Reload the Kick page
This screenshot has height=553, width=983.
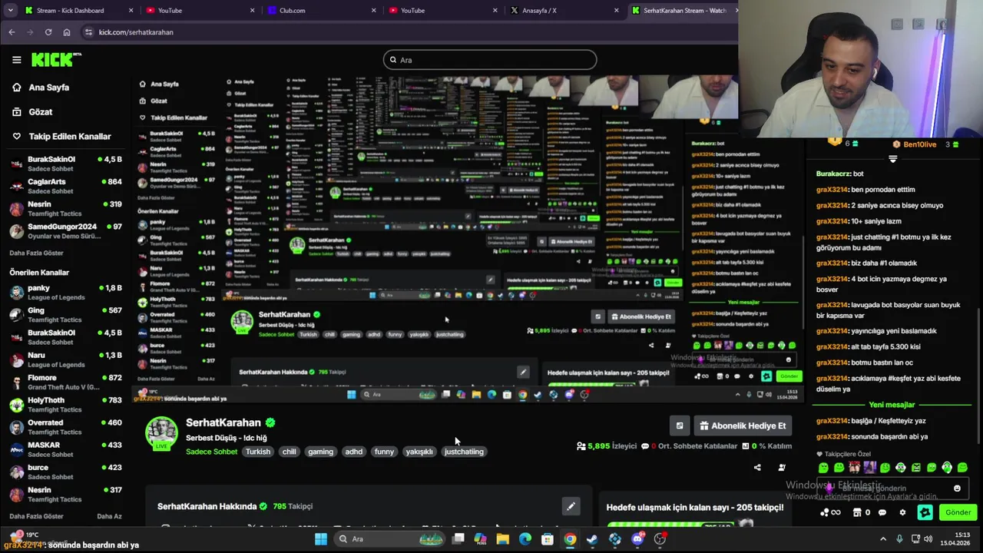[48, 32]
